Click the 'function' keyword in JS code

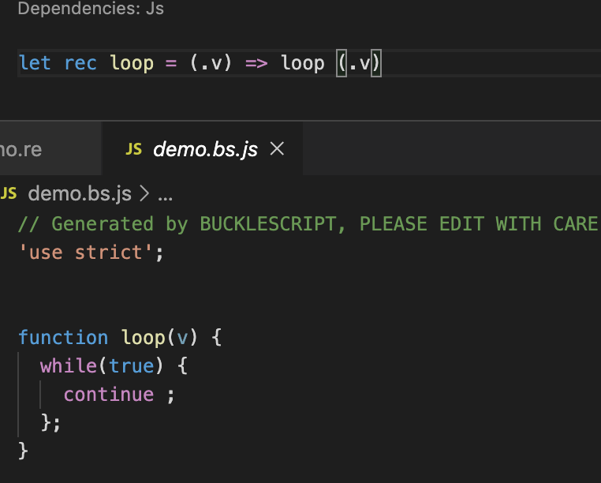(x=63, y=338)
